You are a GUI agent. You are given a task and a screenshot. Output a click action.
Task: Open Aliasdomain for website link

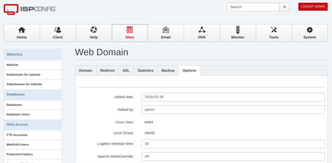pos(24,84)
